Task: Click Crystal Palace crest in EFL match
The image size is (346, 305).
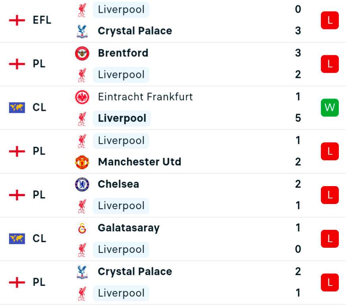Action: click(x=82, y=31)
